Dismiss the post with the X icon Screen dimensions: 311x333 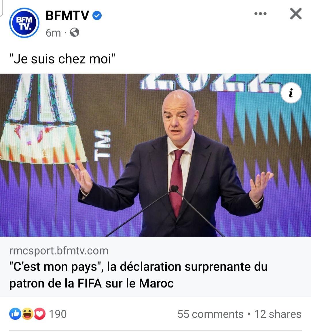click(x=296, y=14)
